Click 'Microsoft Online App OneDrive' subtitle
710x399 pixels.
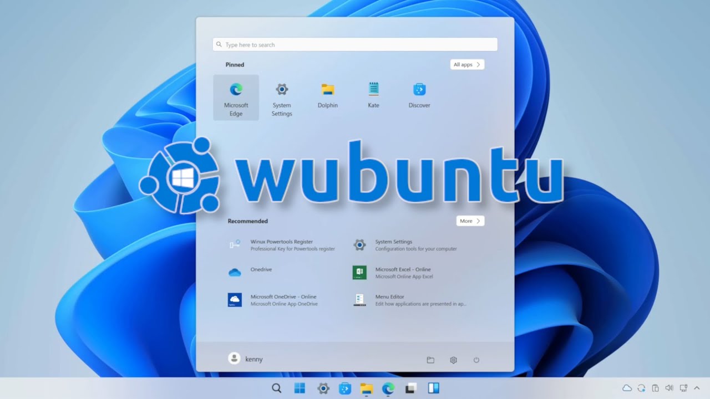(x=284, y=304)
